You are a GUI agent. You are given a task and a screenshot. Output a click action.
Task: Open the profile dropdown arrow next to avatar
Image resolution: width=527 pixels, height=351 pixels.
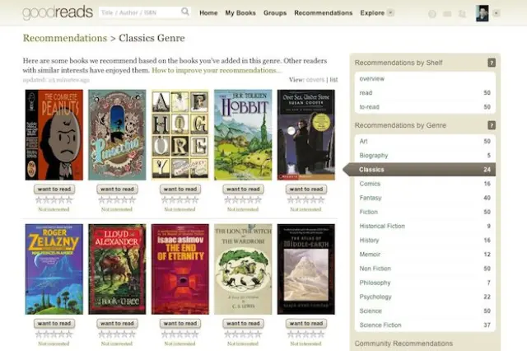point(497,13)
